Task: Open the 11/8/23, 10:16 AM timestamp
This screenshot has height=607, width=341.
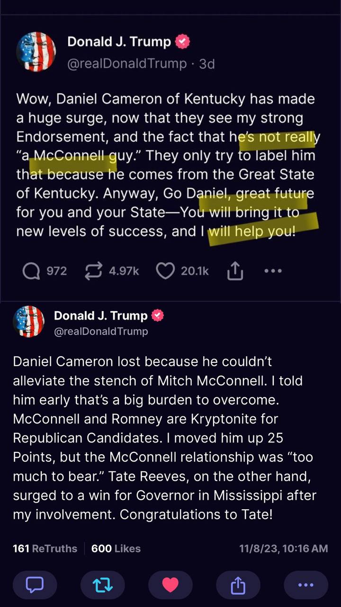Action: (283, 549)
